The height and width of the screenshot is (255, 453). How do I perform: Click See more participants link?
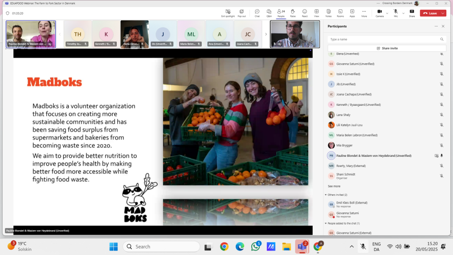pyautogui.click(x=334, y=186)
